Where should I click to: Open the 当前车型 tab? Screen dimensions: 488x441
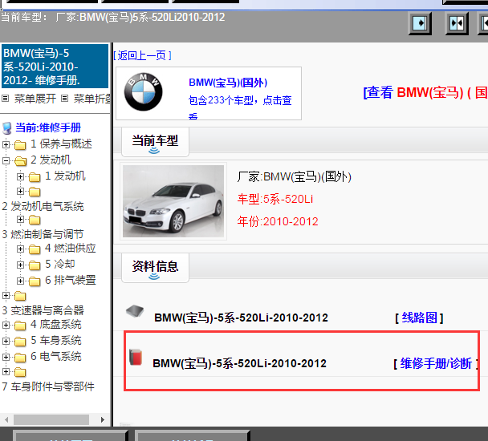click(x=155, y=142)
